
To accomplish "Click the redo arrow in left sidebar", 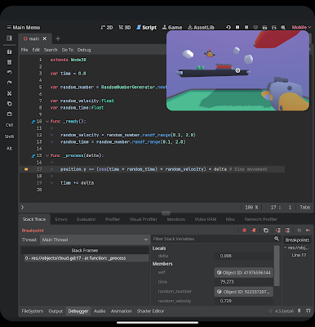I will point(9,83).
